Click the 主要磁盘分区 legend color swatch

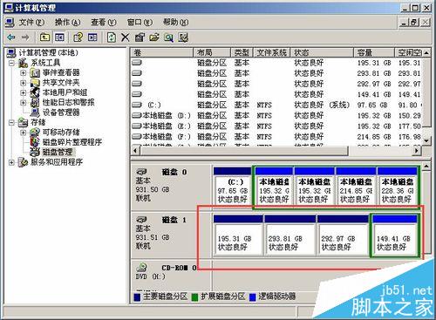point(137,297)
